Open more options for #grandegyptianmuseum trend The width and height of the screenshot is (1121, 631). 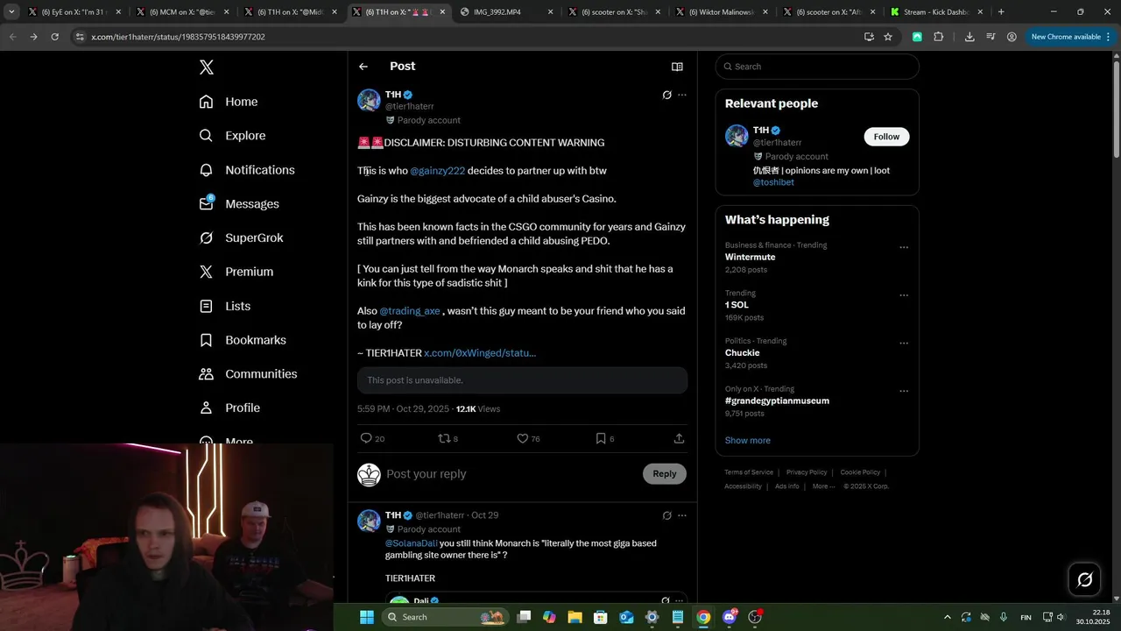(904, 391)
